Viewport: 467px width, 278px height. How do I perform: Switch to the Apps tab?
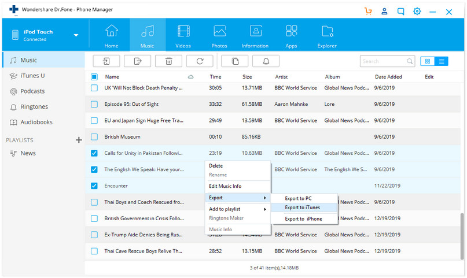click(291, 36)
